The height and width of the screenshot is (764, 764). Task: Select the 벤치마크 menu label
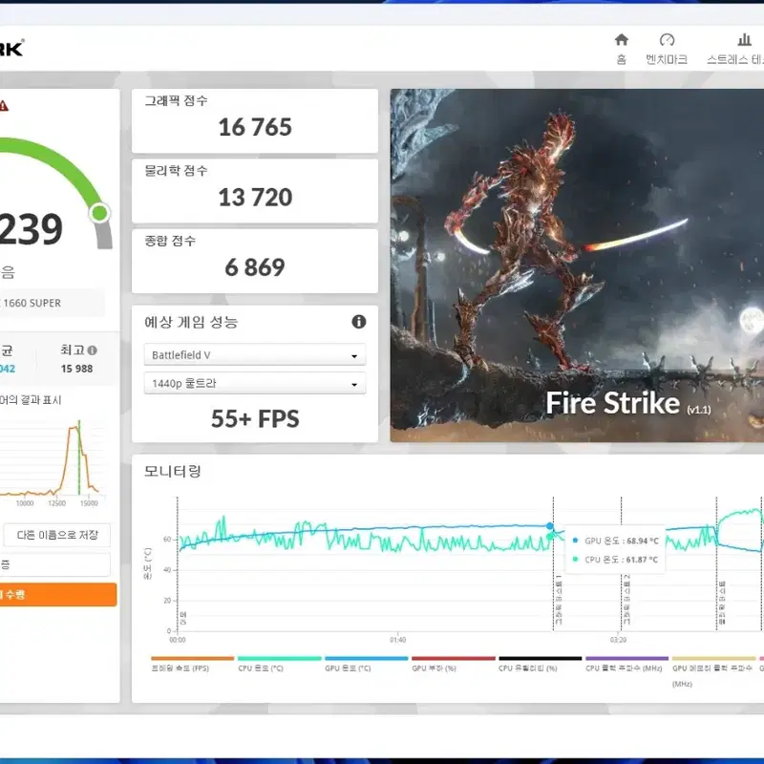[667, 59]
